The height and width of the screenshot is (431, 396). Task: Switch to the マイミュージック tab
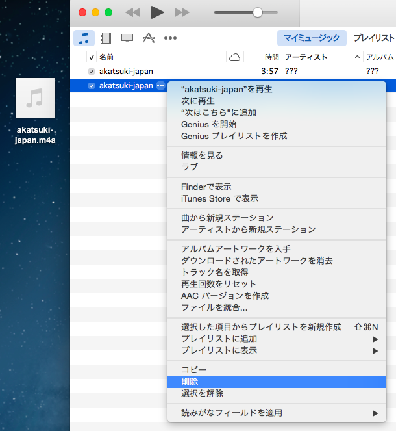(x=312, y=38)
